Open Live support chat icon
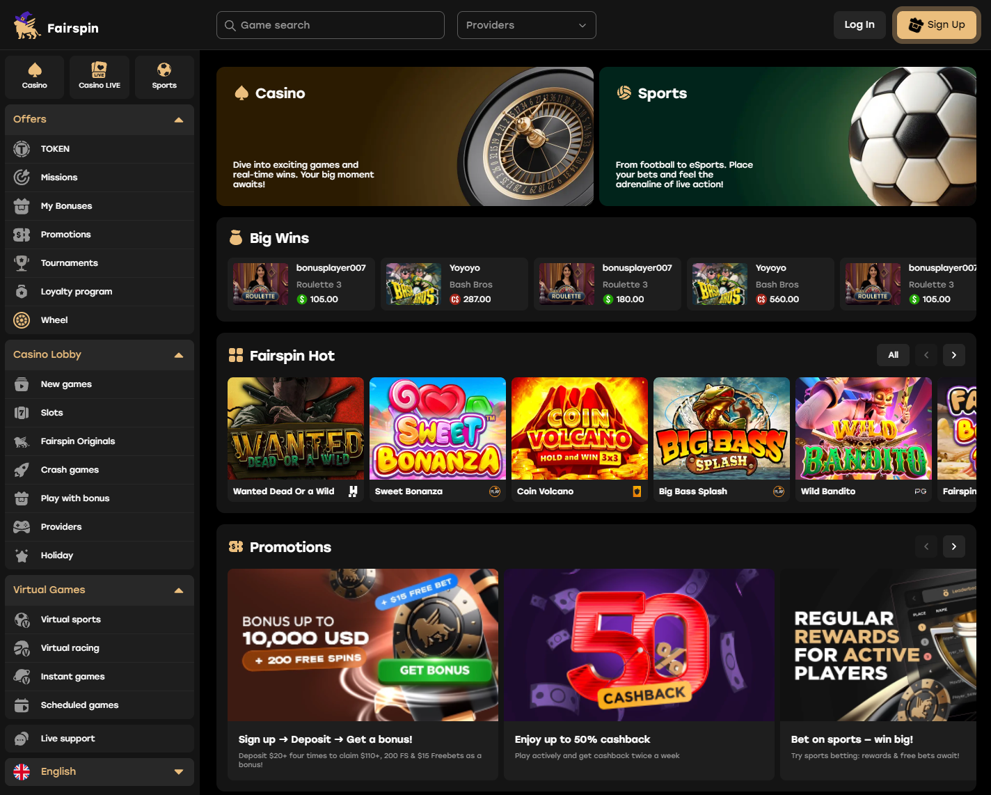The width and height of the screenshot is (991, 795). tap(22, 739)
